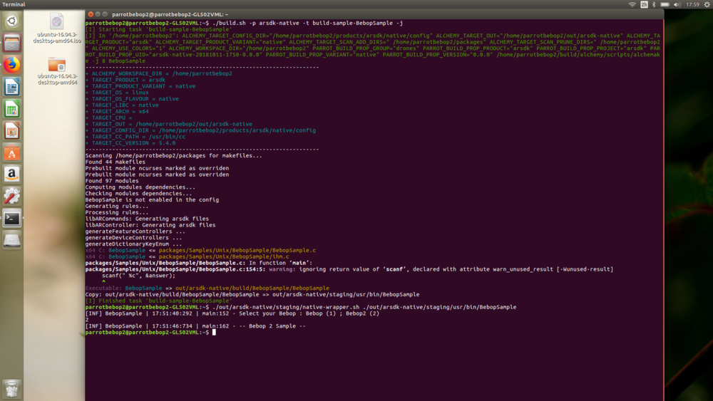
Task: Expand the Zh input method menu
Action: [644, 4]
